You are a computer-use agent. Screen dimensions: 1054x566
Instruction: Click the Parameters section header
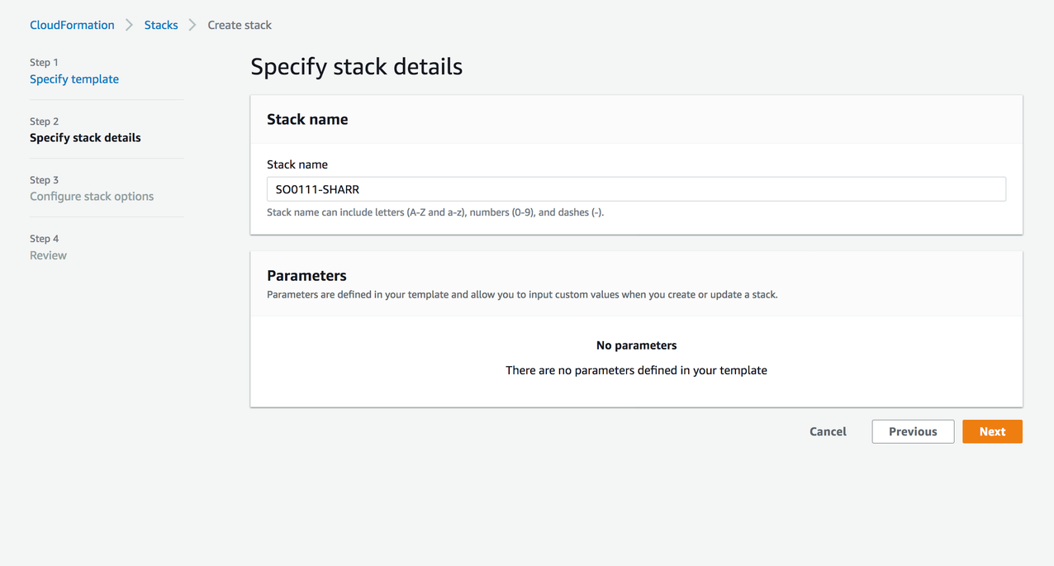point(306,275)
